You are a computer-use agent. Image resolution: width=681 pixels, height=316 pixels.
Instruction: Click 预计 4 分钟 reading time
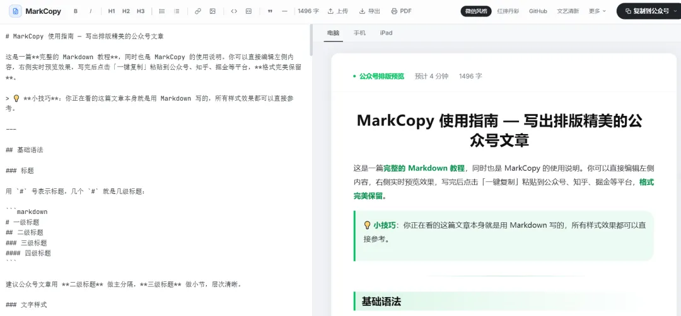[431, 76]
